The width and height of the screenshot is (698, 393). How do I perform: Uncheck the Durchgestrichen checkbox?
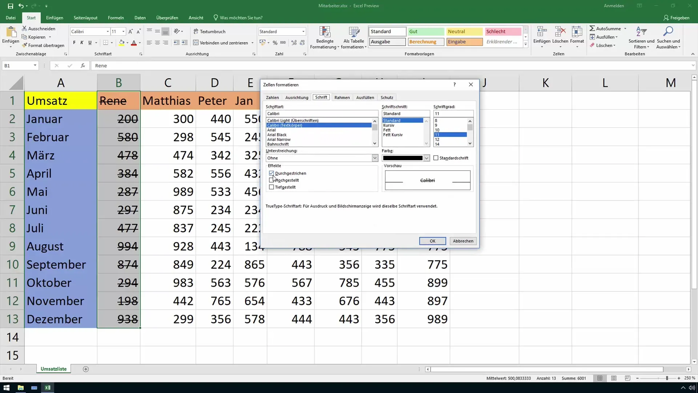point(271,173)
